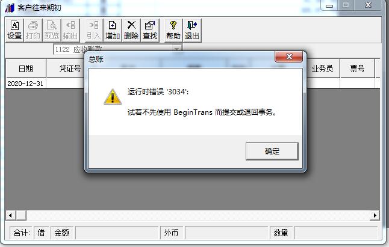This screenshot has height=247, width=389.
Task: Click the 引入 import icon
Action: click(x=94, y=31)
